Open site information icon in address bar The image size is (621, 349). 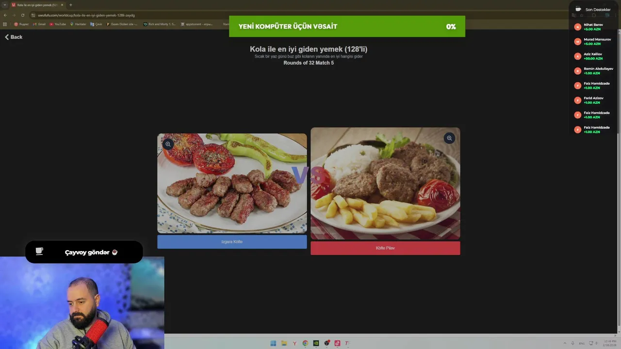[33, 15]
